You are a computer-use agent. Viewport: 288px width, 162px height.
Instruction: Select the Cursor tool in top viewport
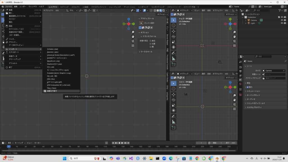pos(174,25)
